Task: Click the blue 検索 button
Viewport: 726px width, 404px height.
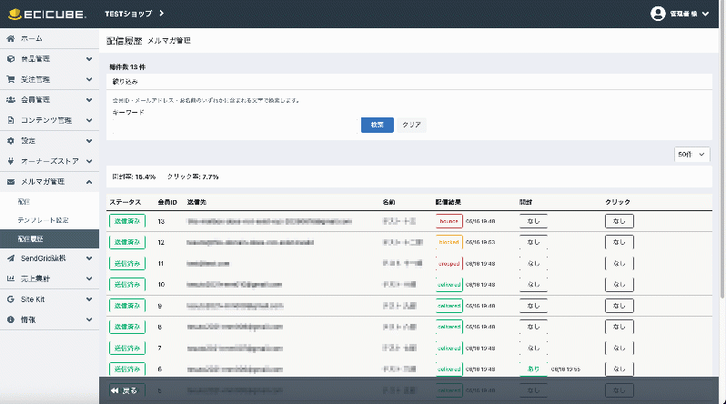Action: point(378,125)
